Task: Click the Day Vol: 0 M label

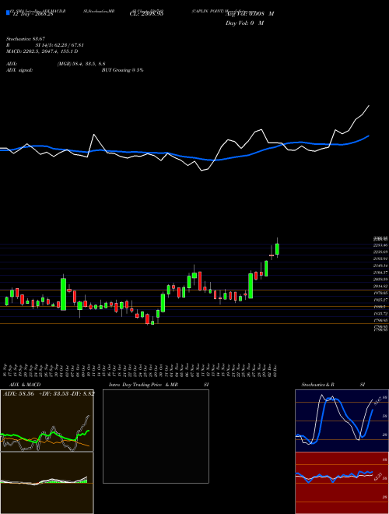Action: pos(244,23)
